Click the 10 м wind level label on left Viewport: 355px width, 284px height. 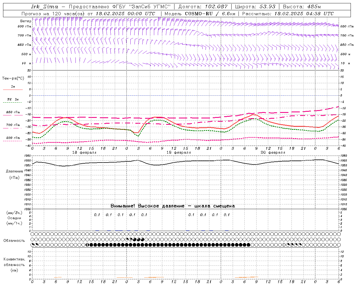pos(27,63)
